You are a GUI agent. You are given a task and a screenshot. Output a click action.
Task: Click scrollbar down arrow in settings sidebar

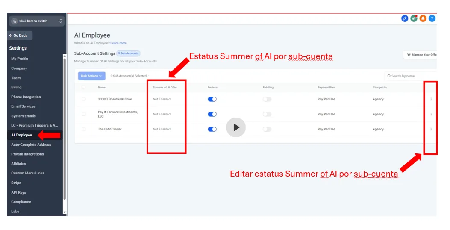pyautogui.click(x=65, y=212)
